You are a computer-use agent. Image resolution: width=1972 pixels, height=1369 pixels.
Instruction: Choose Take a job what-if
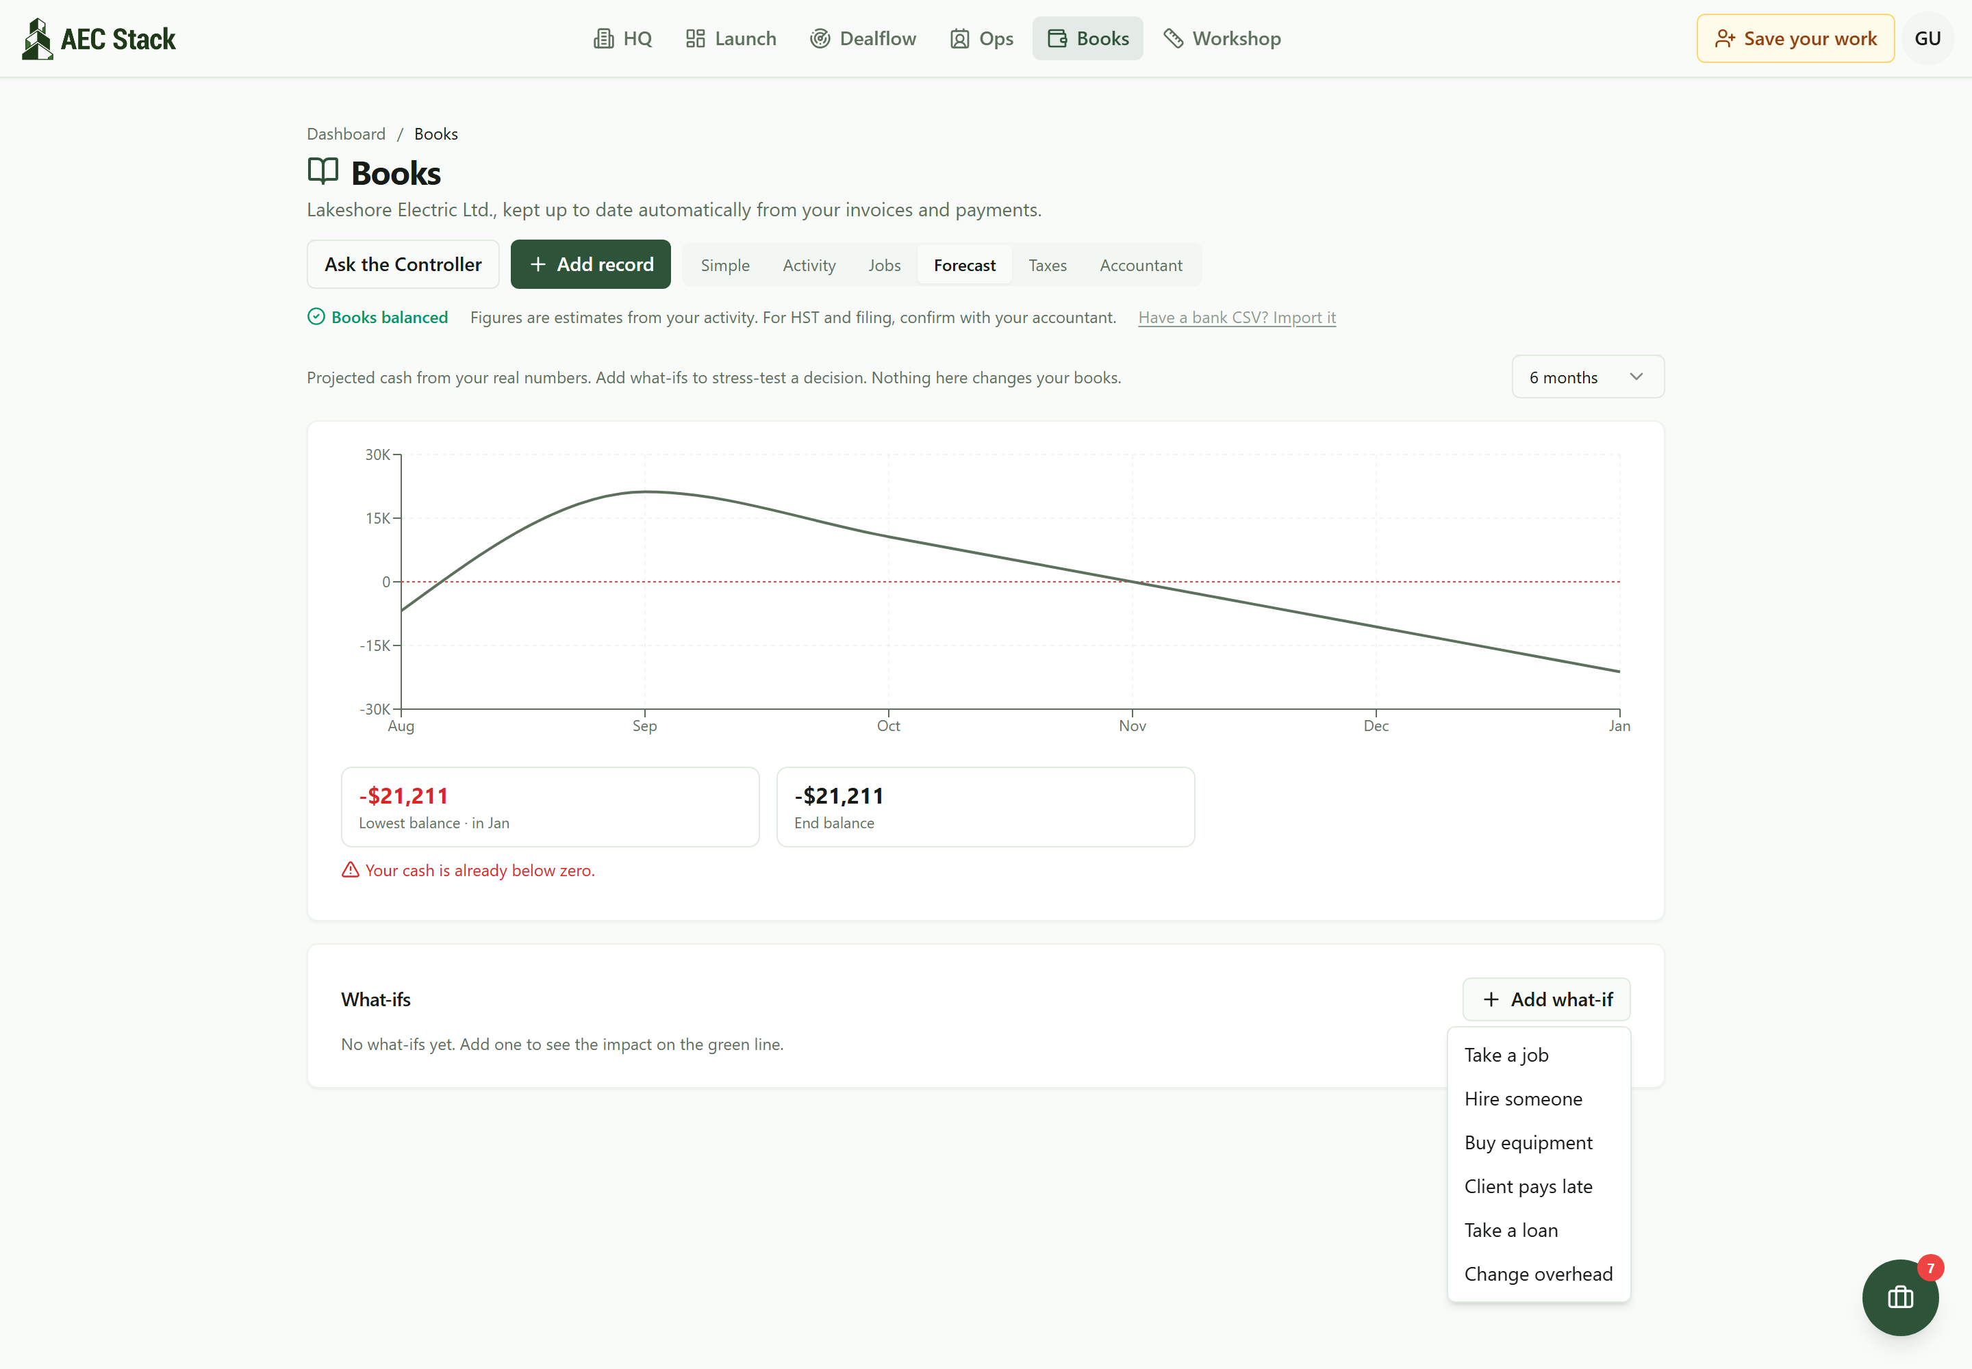(1539, 1055)
